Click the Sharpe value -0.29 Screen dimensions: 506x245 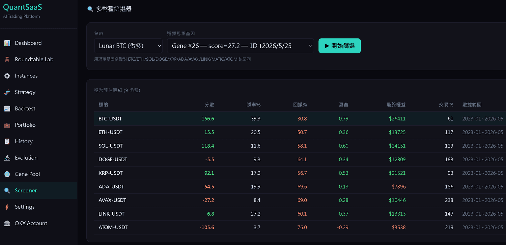coord(343,228)
